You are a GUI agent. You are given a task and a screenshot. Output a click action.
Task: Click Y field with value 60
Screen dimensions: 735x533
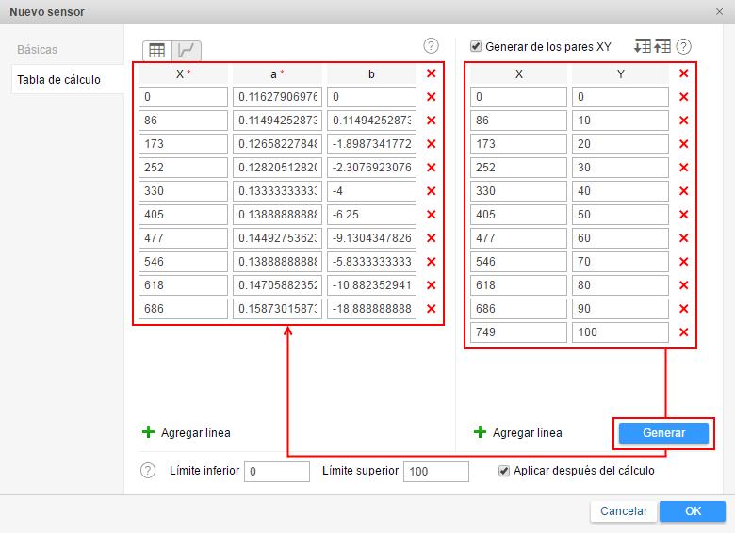(620, 238)
